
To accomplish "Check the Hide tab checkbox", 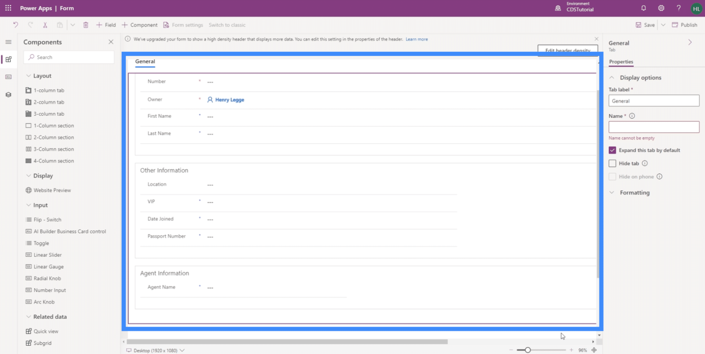I will pos(612,163).
